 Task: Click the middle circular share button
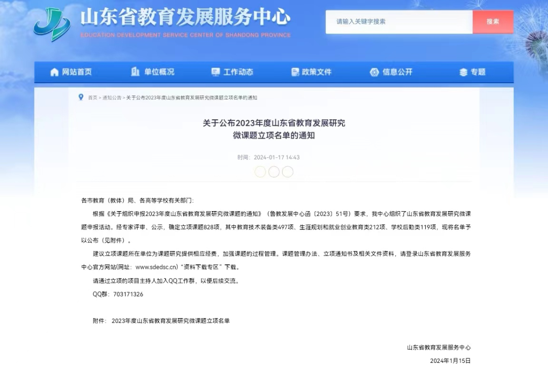274,172
